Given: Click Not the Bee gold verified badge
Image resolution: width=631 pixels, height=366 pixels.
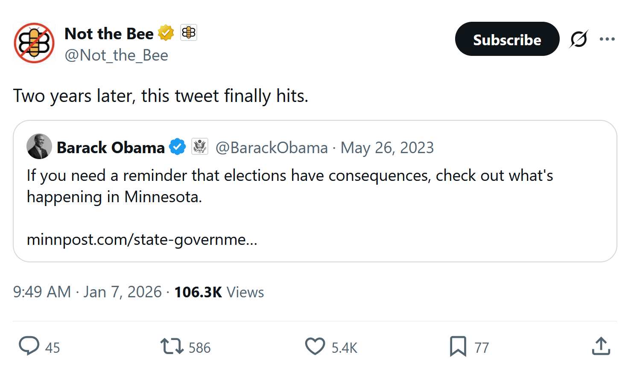Looking at the screenshot, I should [x=166, y=33].
